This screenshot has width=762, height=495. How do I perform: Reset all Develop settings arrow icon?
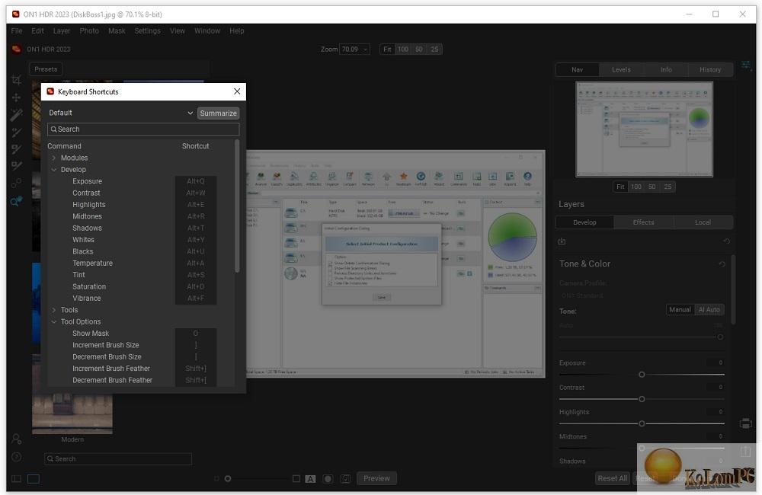click(x=726, y=241)
